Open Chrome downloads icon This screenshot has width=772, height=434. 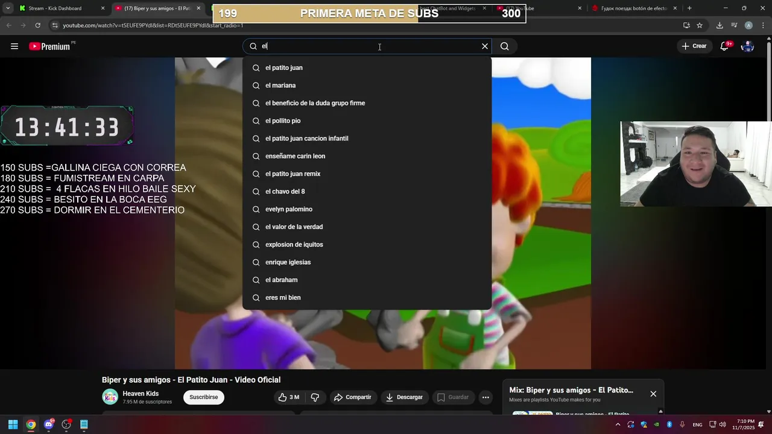pyautogui.click(x=720, y=25)
